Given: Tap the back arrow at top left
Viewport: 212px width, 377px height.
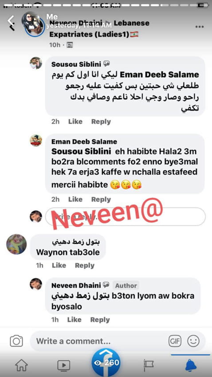Looking at the screenshot, I should coord(11,22).
